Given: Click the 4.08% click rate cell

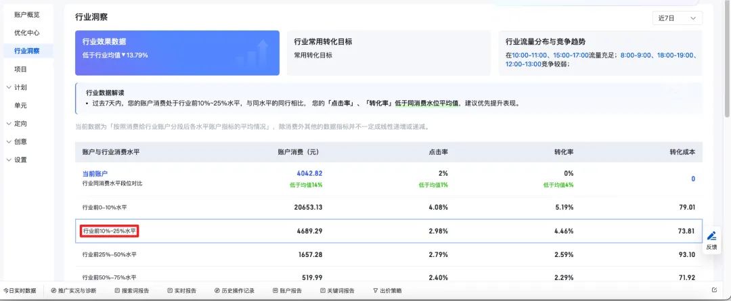Looking at the screenshot, I should click(438, 208).
